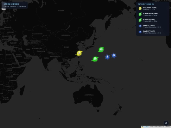Image resolution: width=171 pixels, height=128 pixels.
Task: Click the ACTIVE STORMS (5) panel header
Action: (146, 4)
